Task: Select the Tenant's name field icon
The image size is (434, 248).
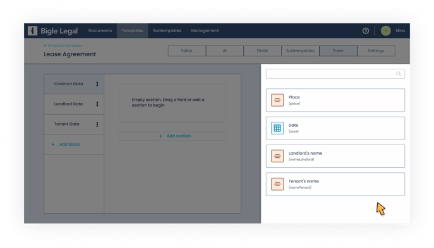Action: click(x=277, y=184)
